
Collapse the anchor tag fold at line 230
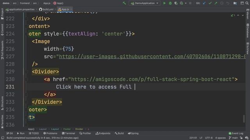point(26,79)
